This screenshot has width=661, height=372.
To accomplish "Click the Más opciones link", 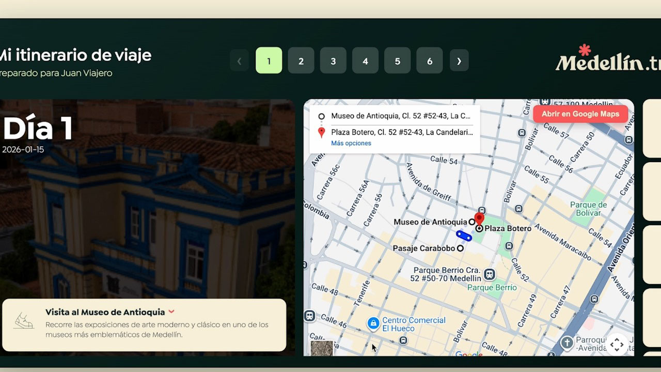I will (351, 143).
